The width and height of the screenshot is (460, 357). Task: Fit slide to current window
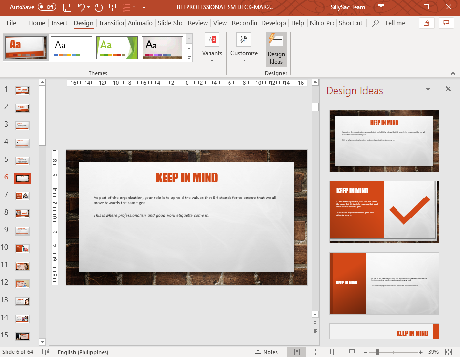[x=449, y=352]
